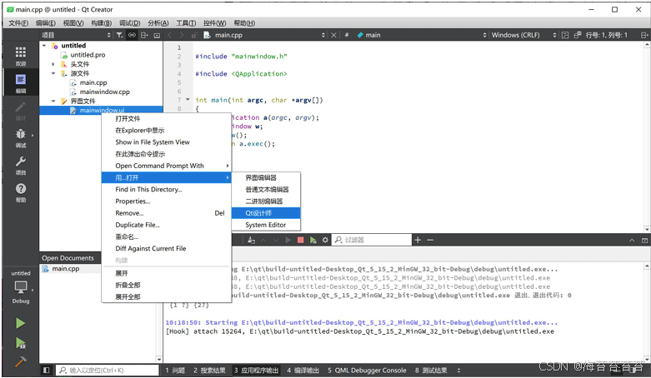Switch to 3 应用程序输出 tab
The width and height of the screenshot is (651, 378).
[x=256, y=371]
